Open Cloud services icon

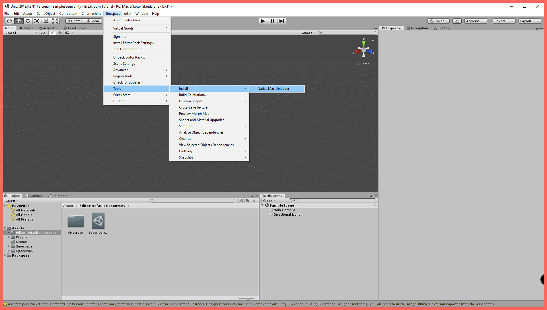pyautogui.click(x=457, y=21)
